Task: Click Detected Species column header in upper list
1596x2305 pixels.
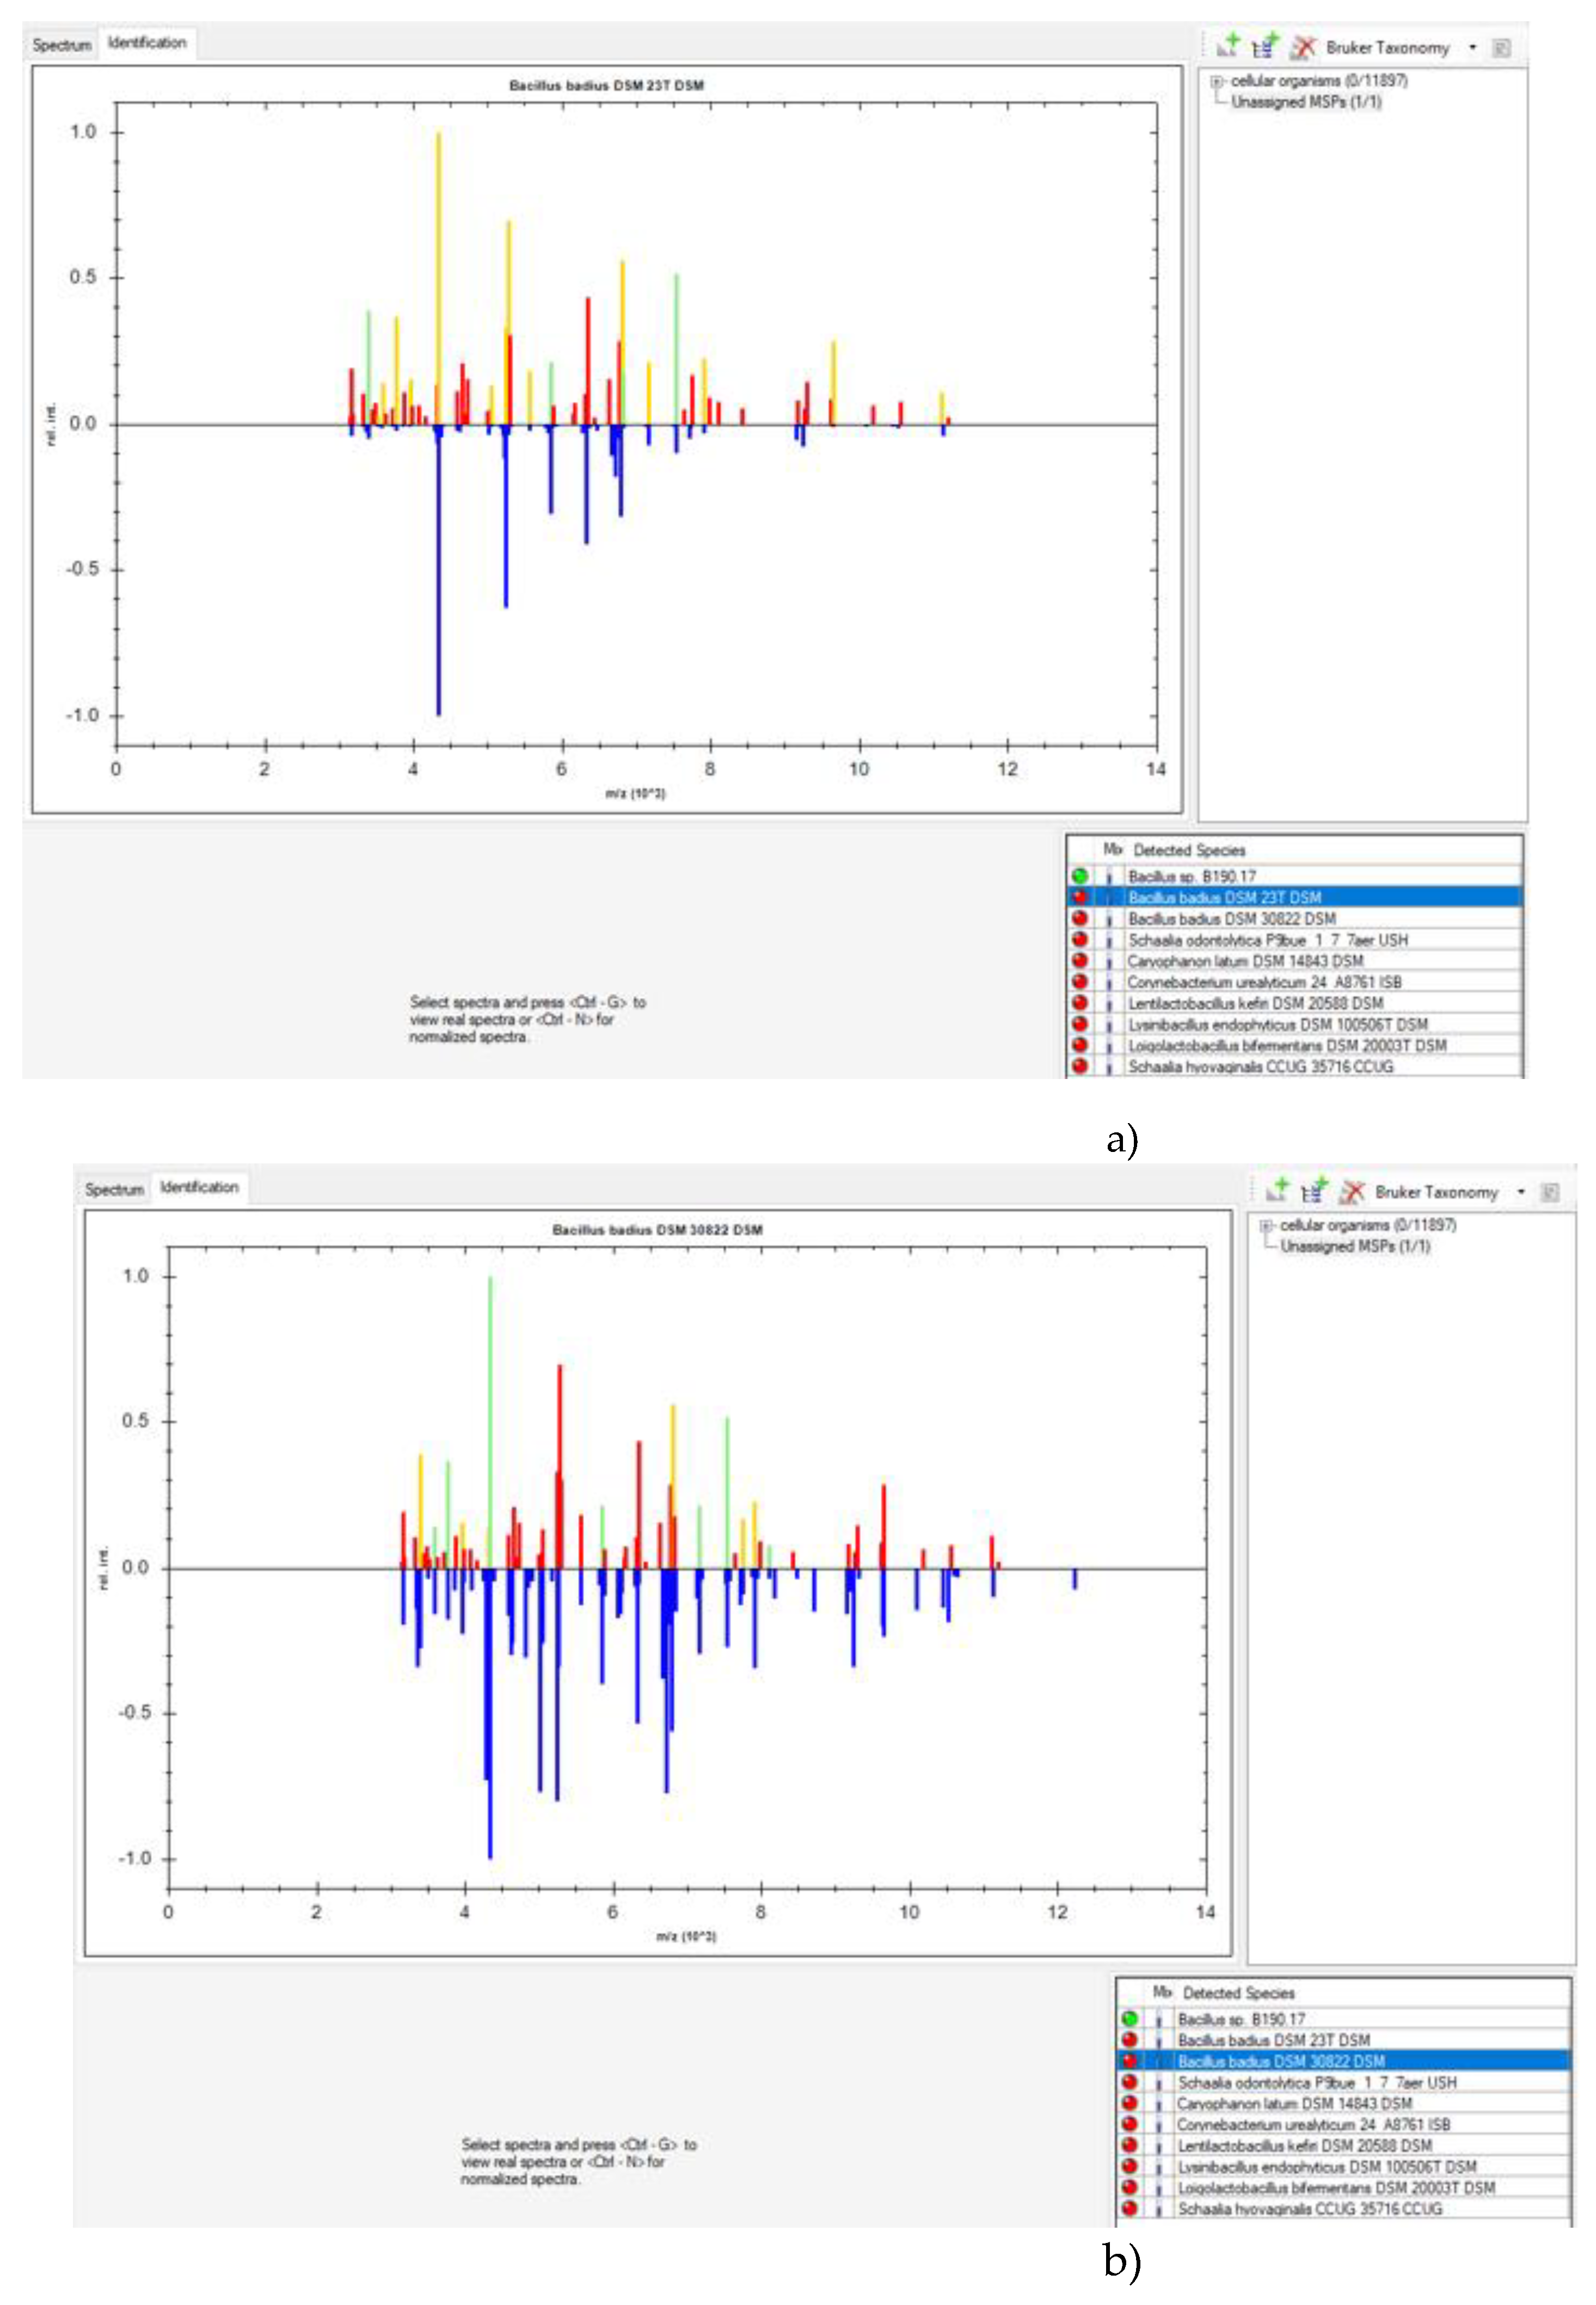Action: (x=1189, y=850)
